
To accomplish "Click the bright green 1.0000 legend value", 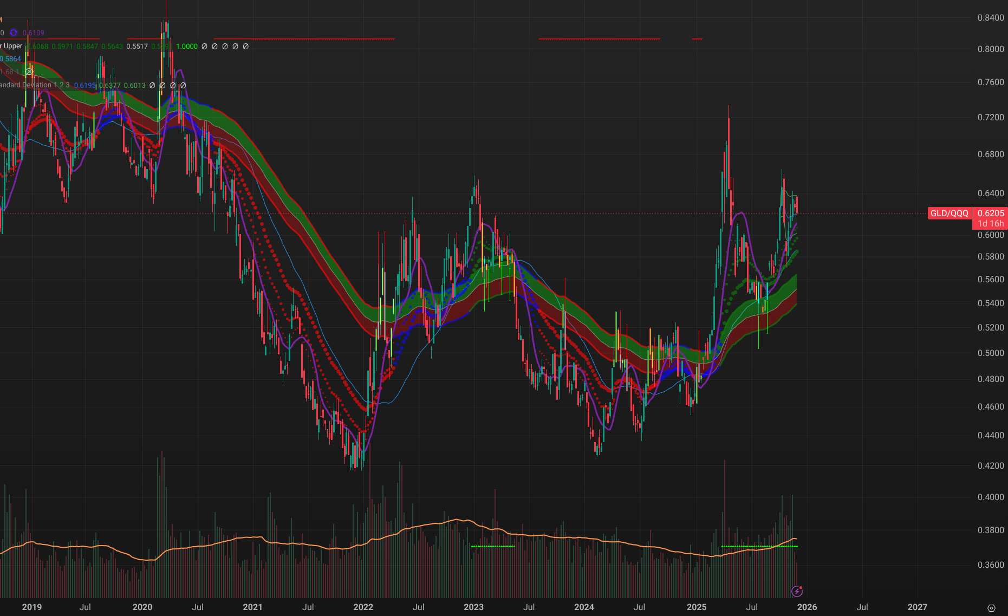I will pos(187,47).
